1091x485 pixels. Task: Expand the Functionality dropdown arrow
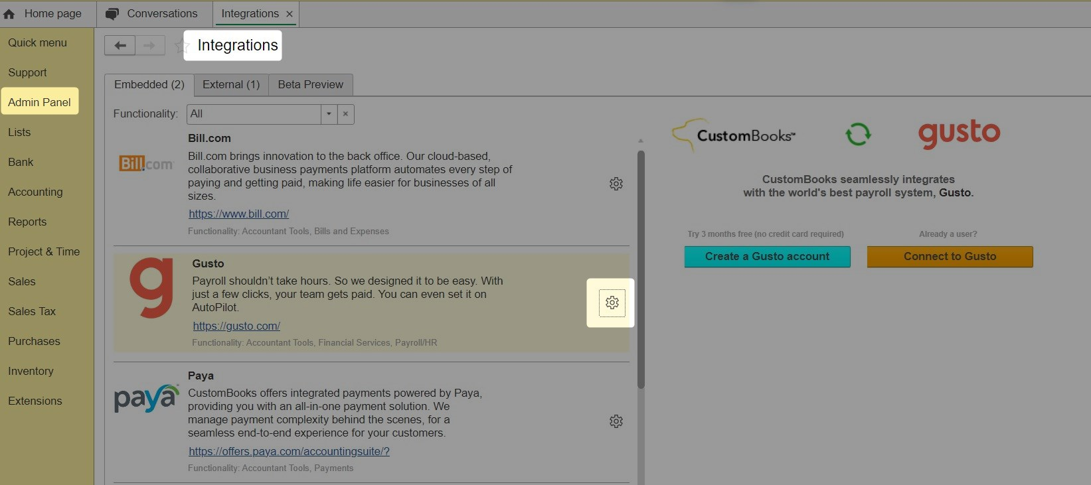329,114
